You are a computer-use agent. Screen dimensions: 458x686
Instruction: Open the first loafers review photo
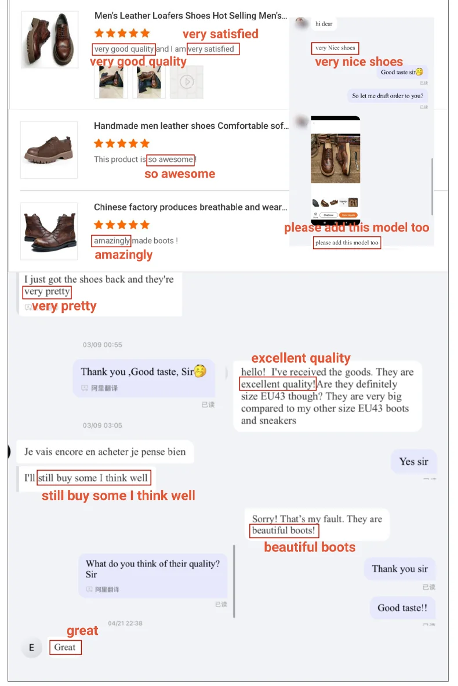(x=111, y=82)
